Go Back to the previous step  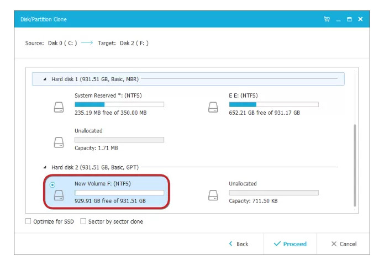pyautogui.click(x=238, y=244)
